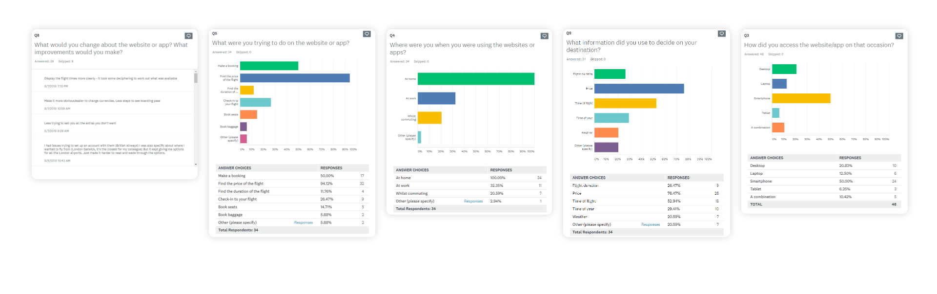Viewport: 937px width, 294px height.
Task: Select the blue Price bar in Q9
Action: click(x=639, y=89)
